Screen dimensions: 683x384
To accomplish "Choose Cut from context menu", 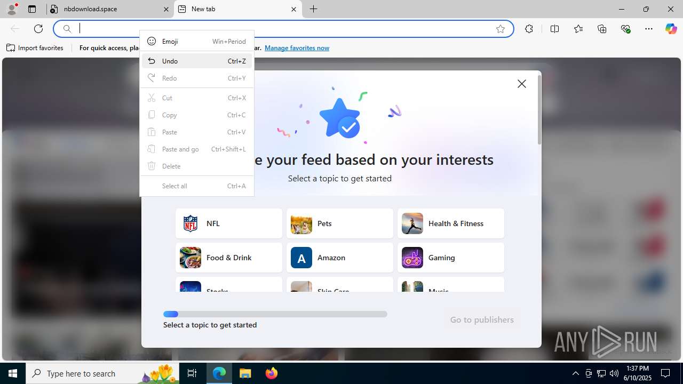I will tap(197, 98).
